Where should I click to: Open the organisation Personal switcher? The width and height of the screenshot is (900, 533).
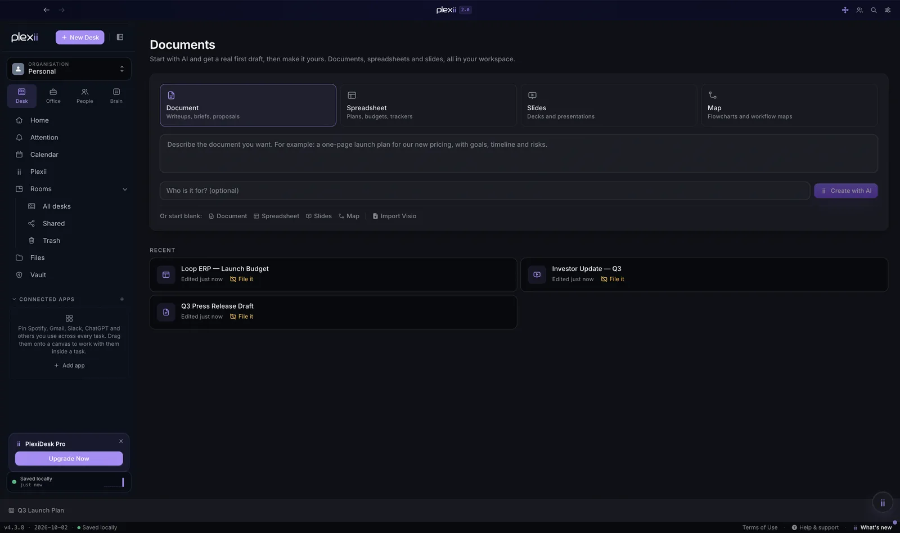pos(69,69)
